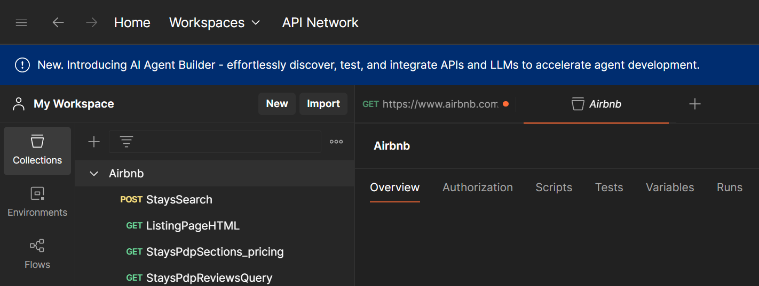Open a new tab with plus icon
Viewport: 759px width, 286px height.
coord(694,104)
